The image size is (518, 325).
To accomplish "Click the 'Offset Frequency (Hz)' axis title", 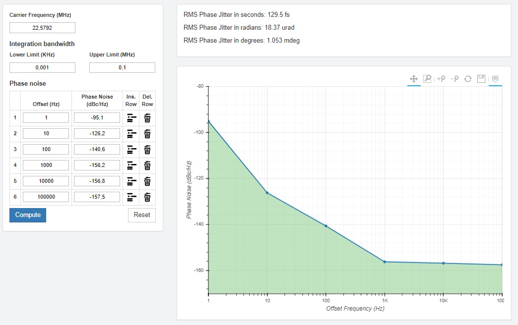I will click(355, 309).
